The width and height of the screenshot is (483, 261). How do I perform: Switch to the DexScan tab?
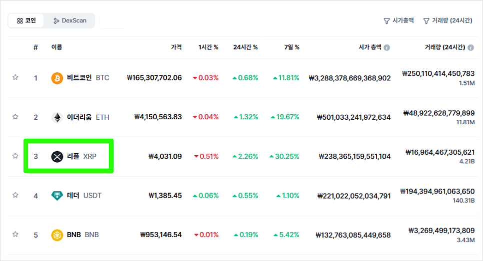pos(69,20)
